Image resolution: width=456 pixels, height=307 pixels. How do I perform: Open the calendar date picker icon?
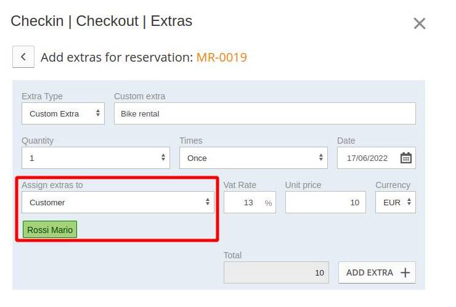[x=405, y=158]
